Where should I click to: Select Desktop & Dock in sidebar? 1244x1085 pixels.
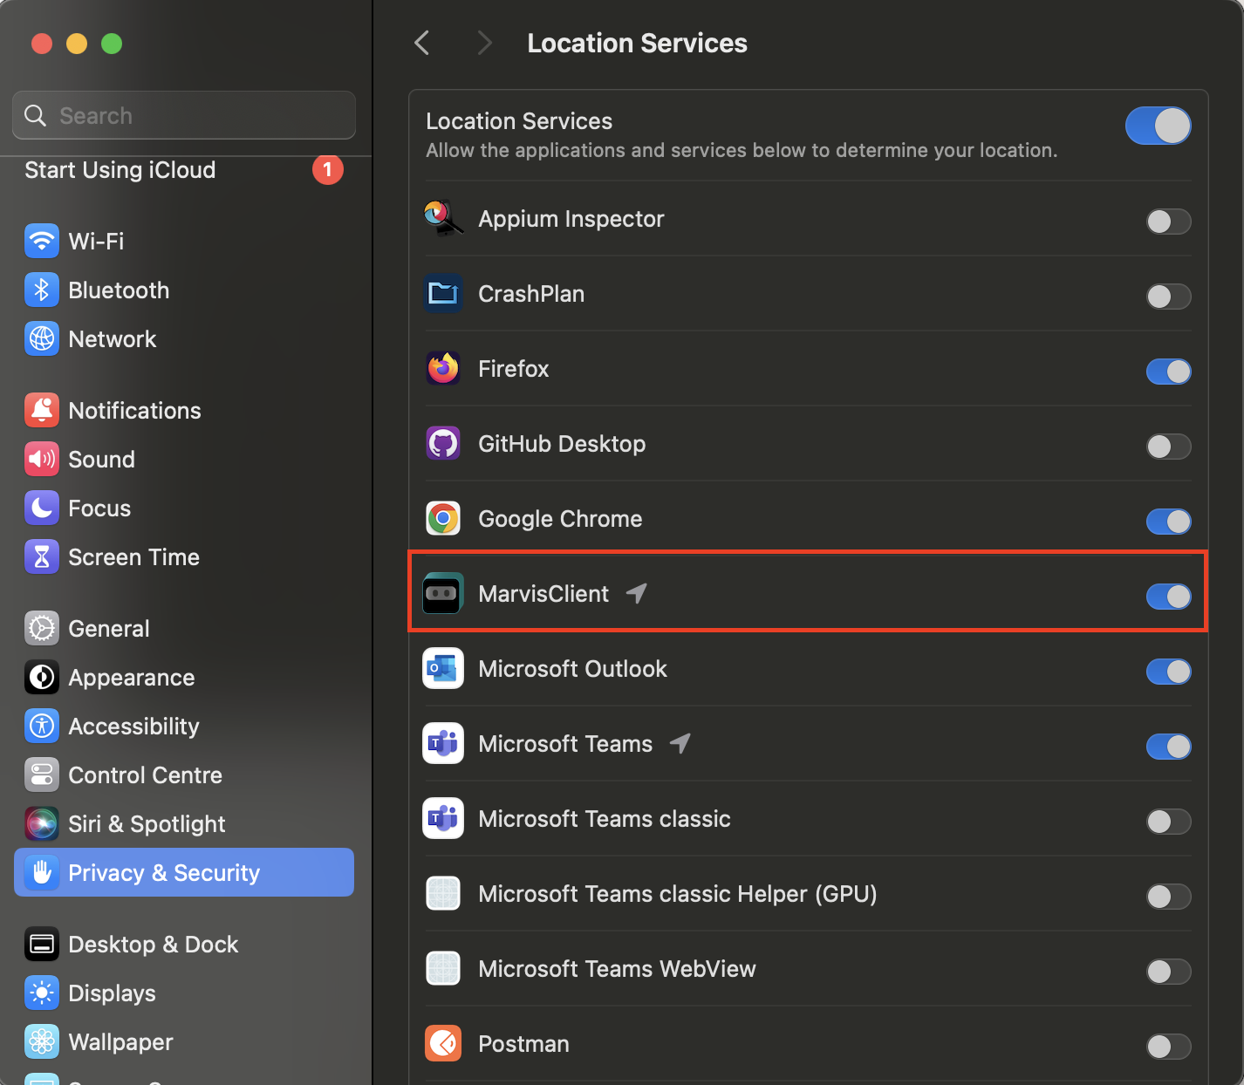(153, 945)
